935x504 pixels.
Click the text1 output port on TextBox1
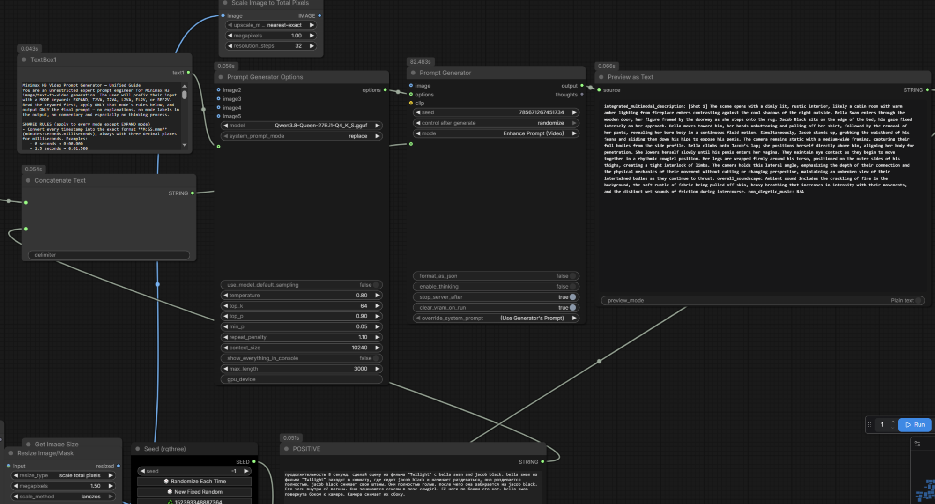point(188,73)
